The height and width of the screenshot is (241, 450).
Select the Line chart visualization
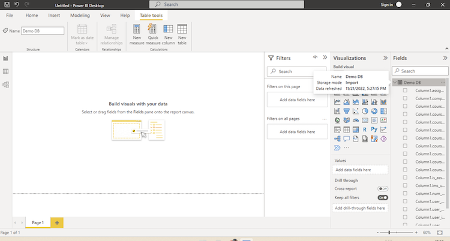coord(337,102)
